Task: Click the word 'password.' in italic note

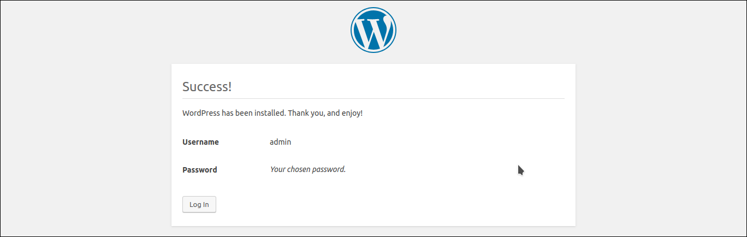Action: pos(329,170)
